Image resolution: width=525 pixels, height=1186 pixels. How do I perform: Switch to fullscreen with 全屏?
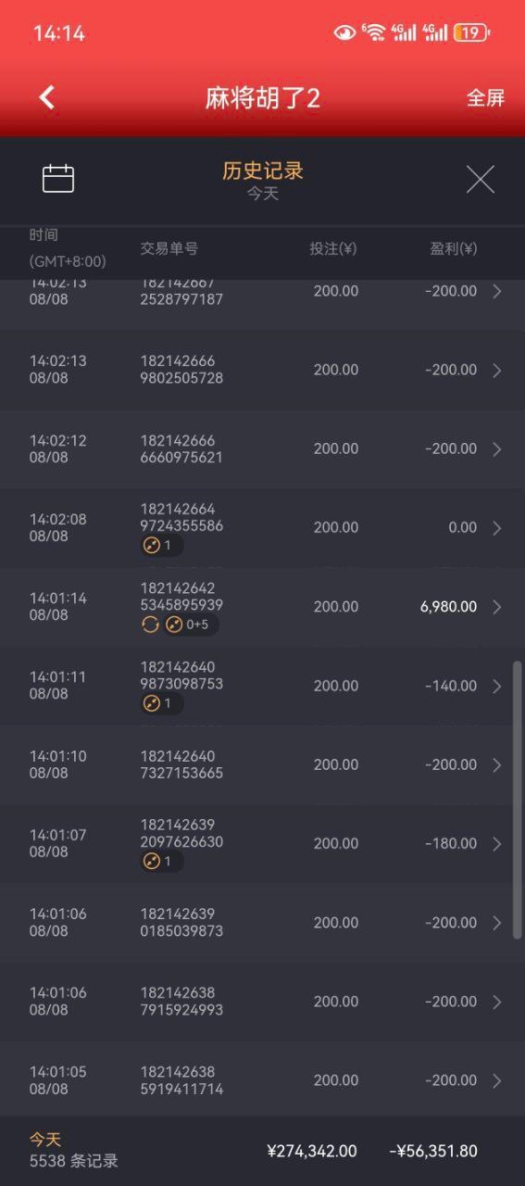coord(485,98)
